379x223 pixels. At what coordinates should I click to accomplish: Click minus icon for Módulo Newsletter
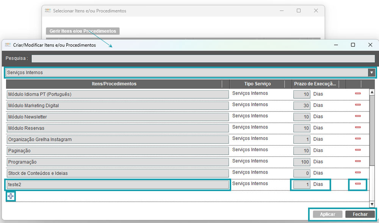tap(358, 116)
